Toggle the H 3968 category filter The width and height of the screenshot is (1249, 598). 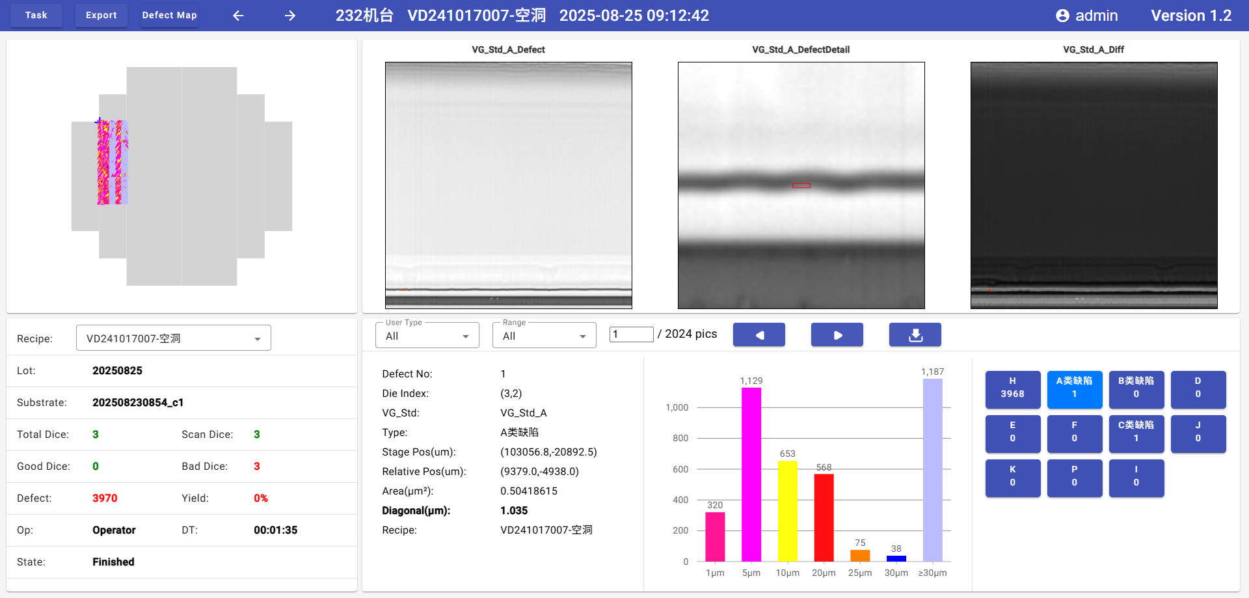coord(1012,388)
